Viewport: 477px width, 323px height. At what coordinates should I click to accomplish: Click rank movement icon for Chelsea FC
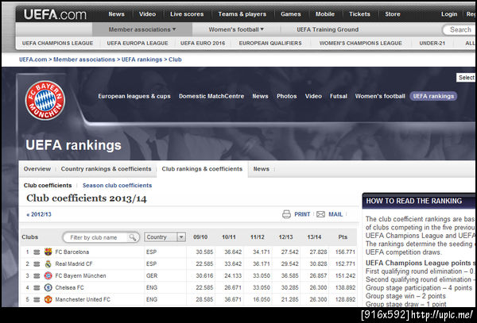37,287
